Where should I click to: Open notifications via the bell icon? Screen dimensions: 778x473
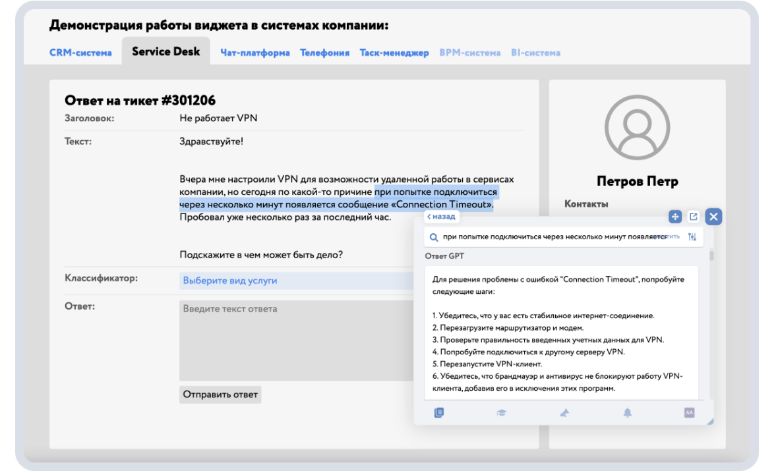[627, 412]
